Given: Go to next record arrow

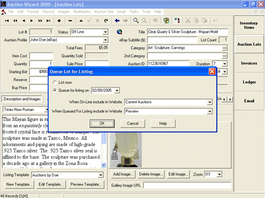Looking at the screenshot, I should coord(32,21).
